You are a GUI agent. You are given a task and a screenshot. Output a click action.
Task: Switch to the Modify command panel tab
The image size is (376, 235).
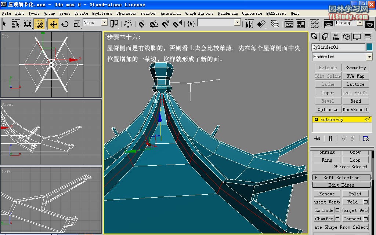325,37
